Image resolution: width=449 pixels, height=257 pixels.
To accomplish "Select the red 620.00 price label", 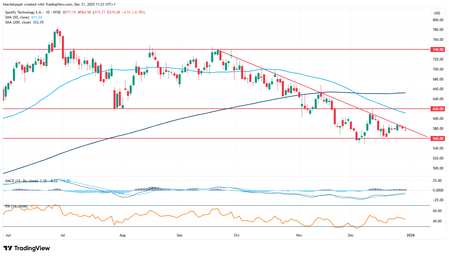I will click(438, 109).
